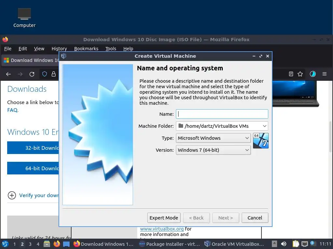Click the Firefox account circle icon

point(313,74)
